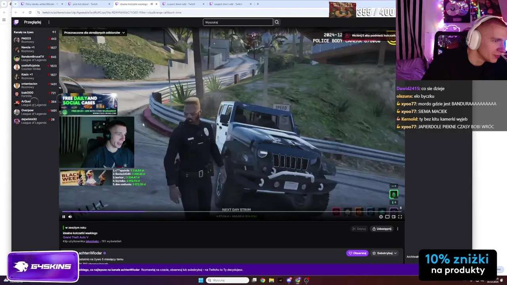View site information icon in address bar
The height and width of the screenshot is (285, 507).
[38, 12]
